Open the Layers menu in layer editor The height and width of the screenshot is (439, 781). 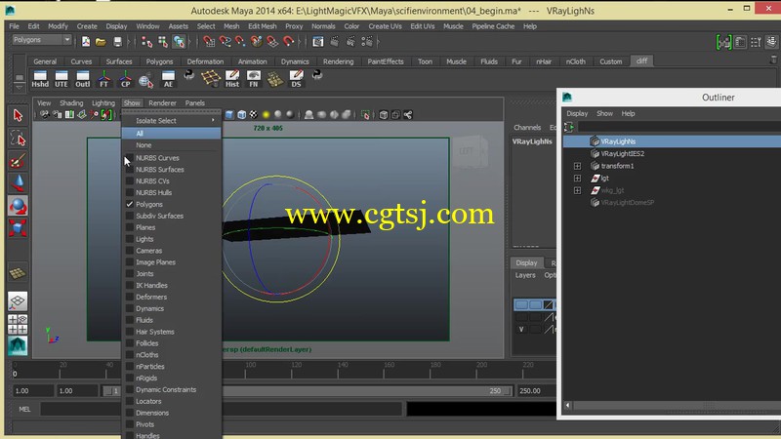pyautogui.click(x=525, y=275)
